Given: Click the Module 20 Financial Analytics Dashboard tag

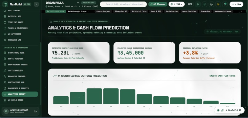Looking at the screenshot, I should pos(79,21).
